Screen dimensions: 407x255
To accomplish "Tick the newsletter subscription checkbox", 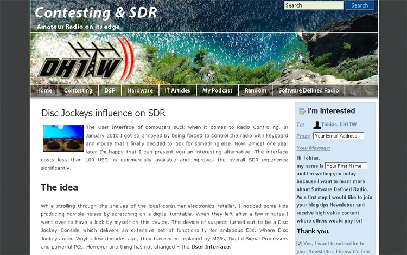I will [x=300, y=244].
